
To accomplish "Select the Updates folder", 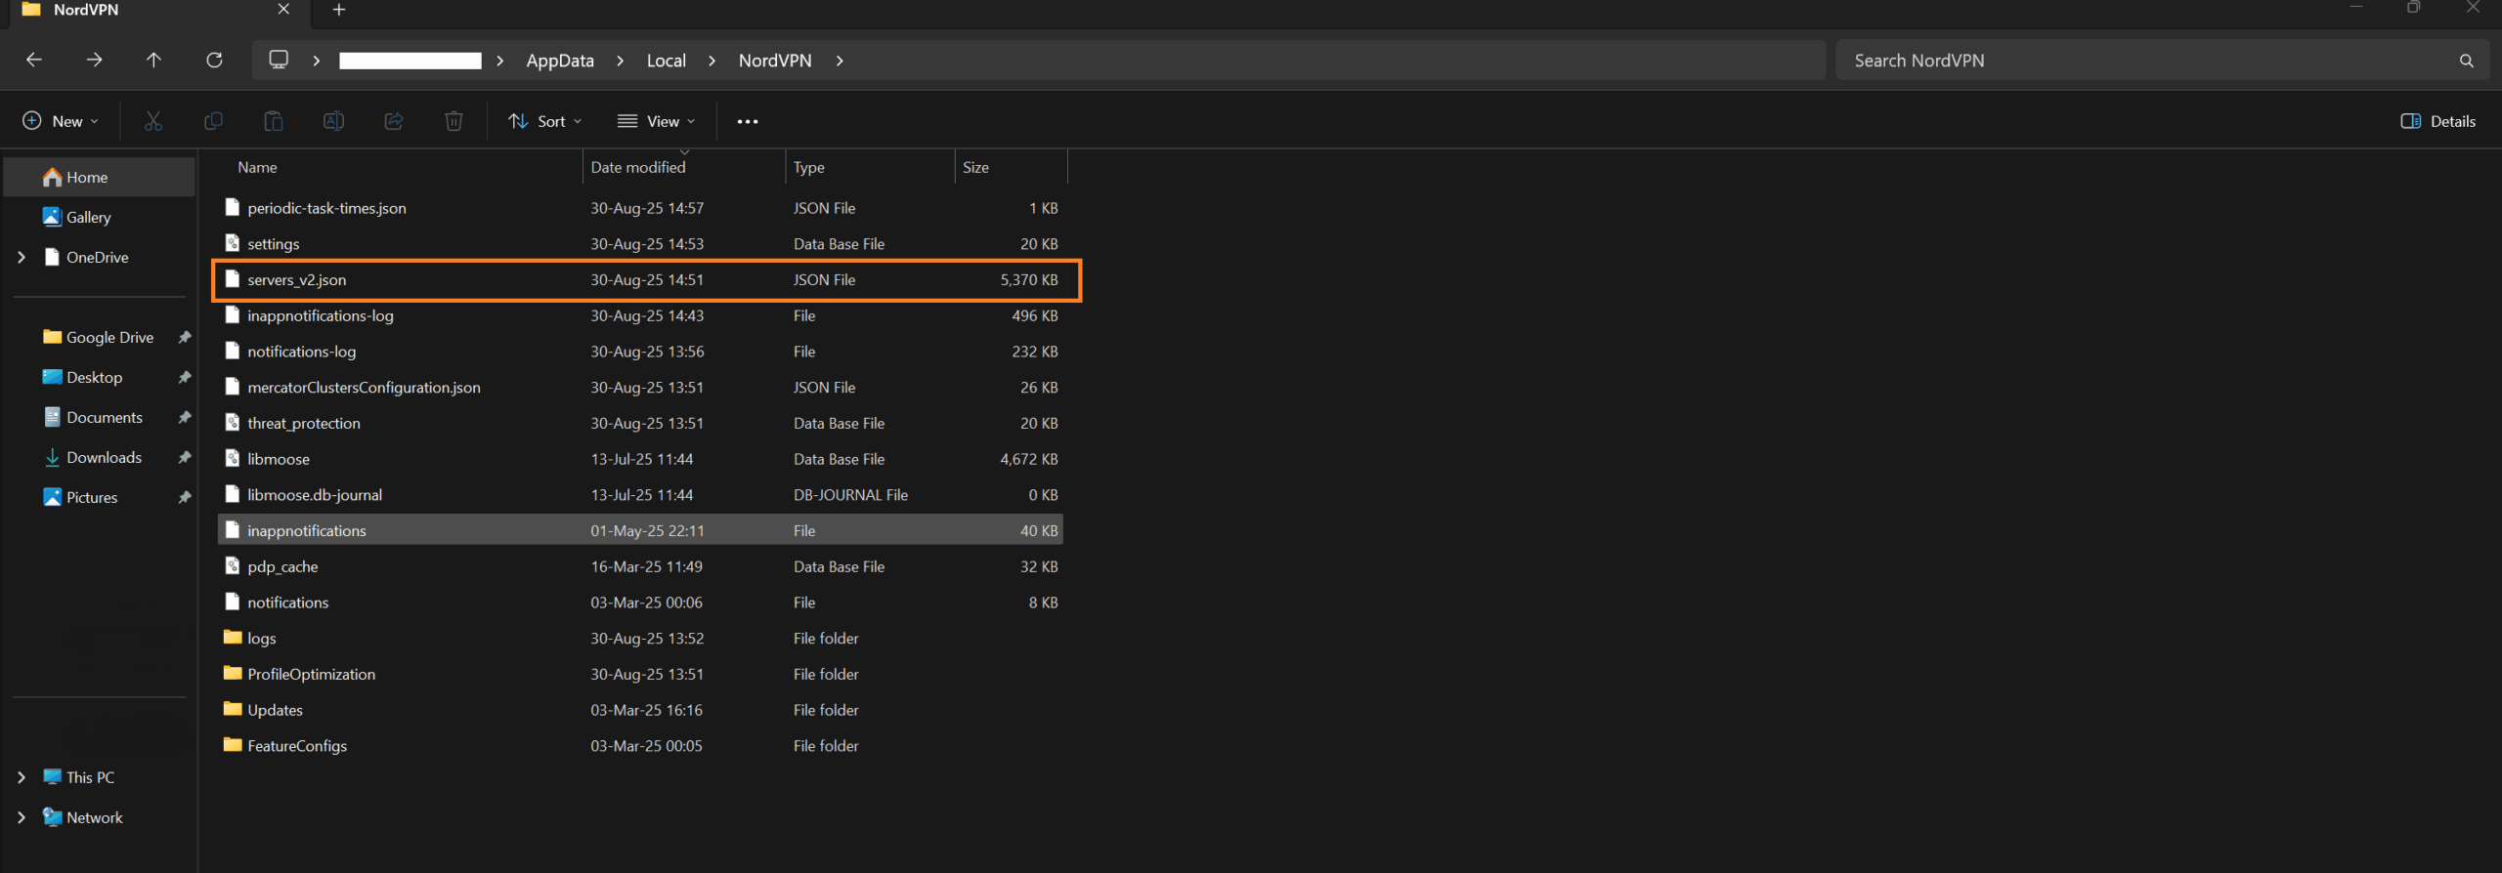I will click(640, 710).
